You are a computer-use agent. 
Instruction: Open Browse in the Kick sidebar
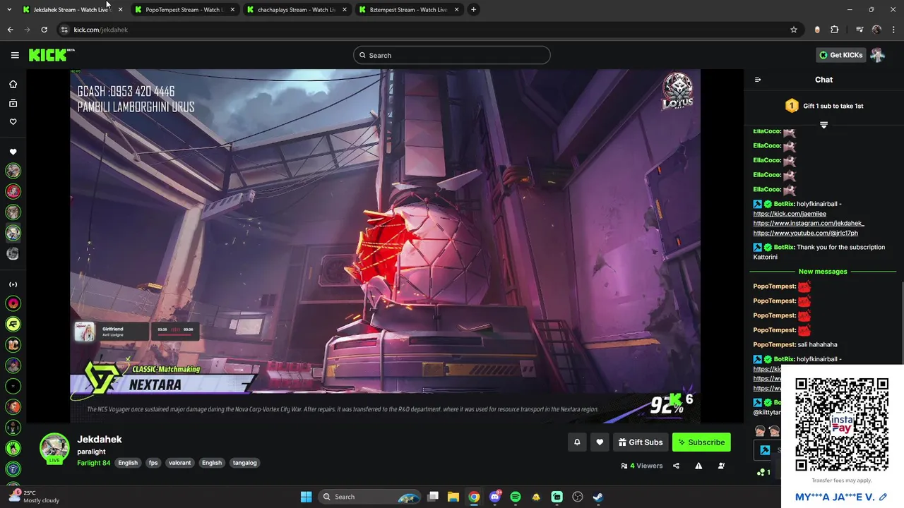tap(13, 103)
